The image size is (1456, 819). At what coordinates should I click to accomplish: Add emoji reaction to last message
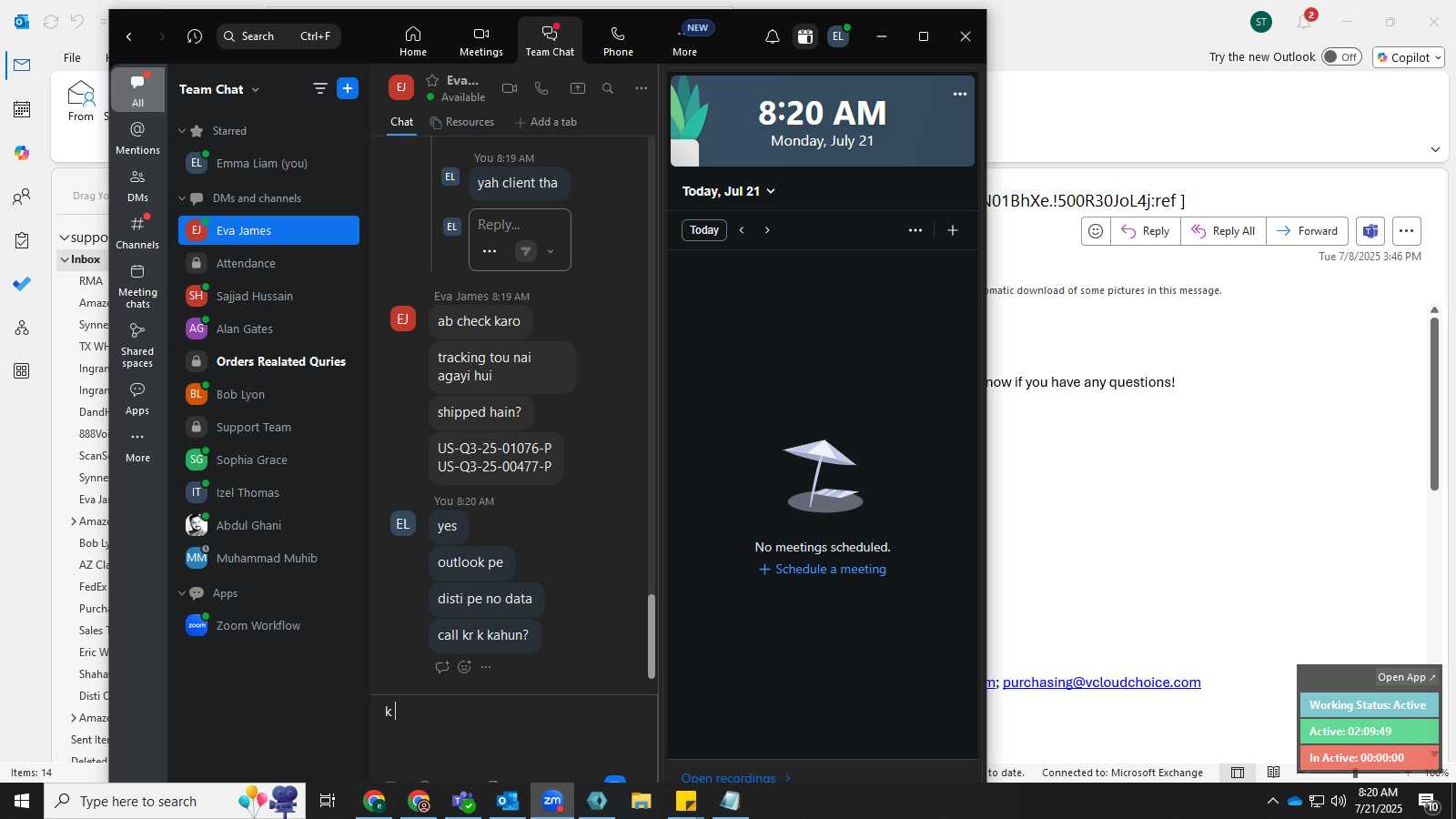coord(465,667)
